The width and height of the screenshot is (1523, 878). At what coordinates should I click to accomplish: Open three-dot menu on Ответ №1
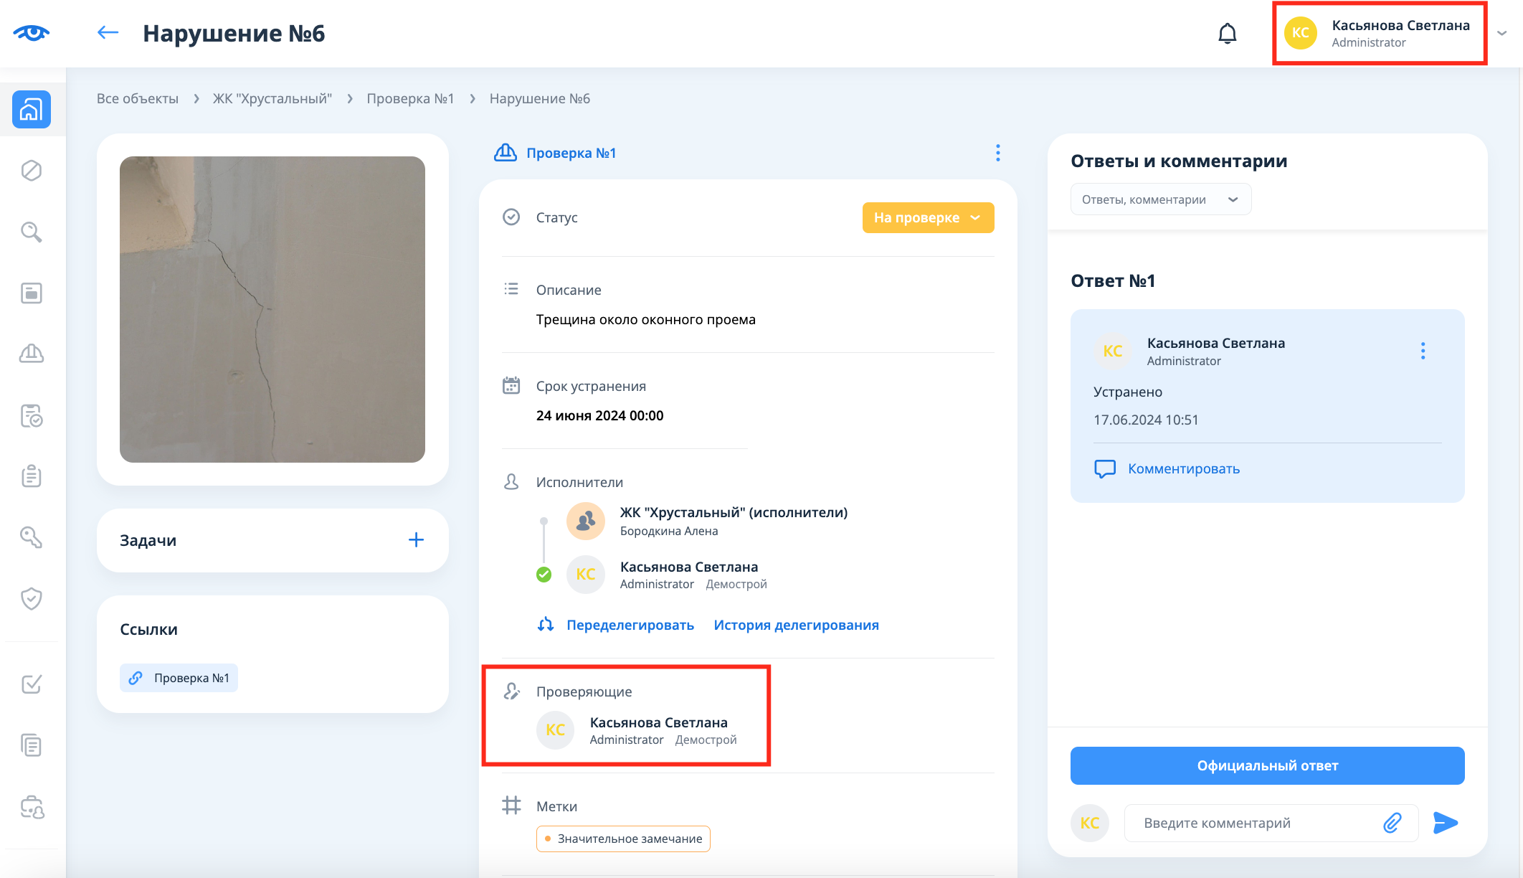(x=1423, y=351)
